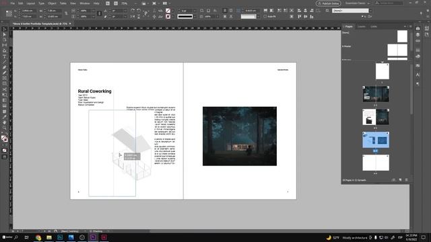Switch to the Links tab
Viewport: 431px width, 242px height.
pyautogui.click(x=374, y=26)
